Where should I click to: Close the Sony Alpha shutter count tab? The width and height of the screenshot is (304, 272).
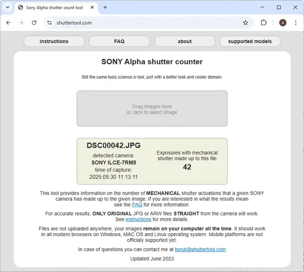click(92, 8)
